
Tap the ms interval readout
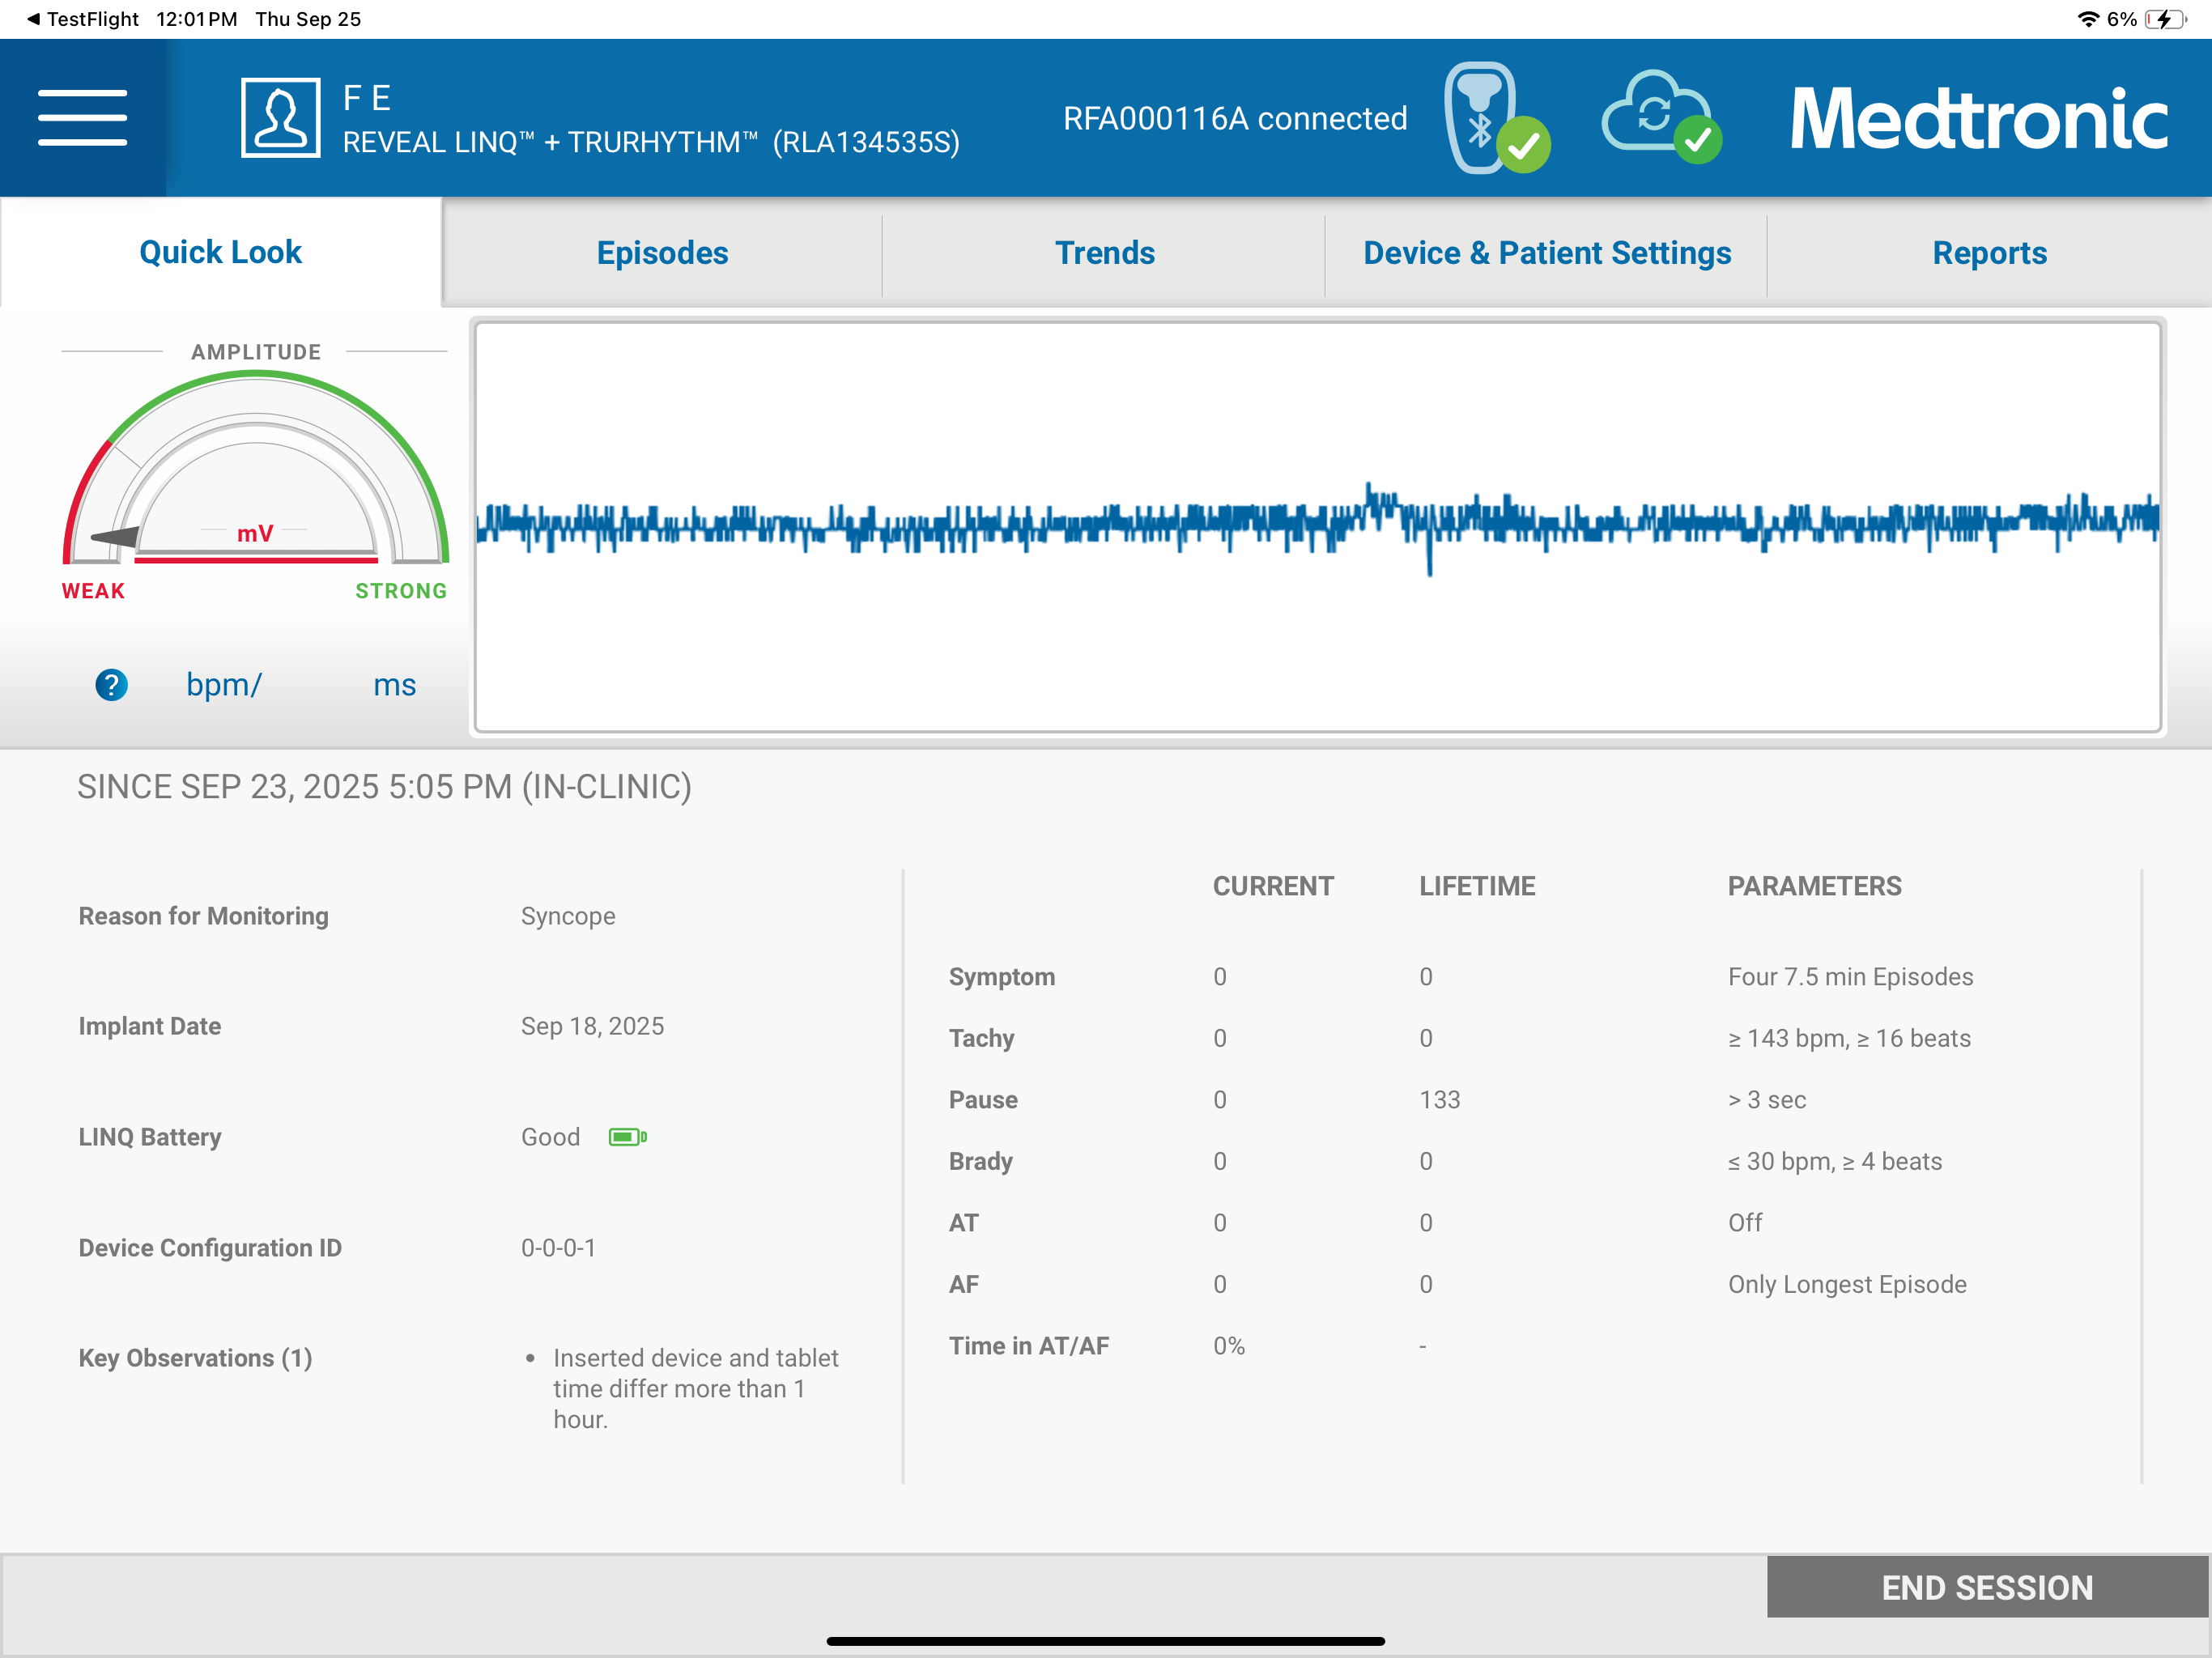tap(395, 686)
